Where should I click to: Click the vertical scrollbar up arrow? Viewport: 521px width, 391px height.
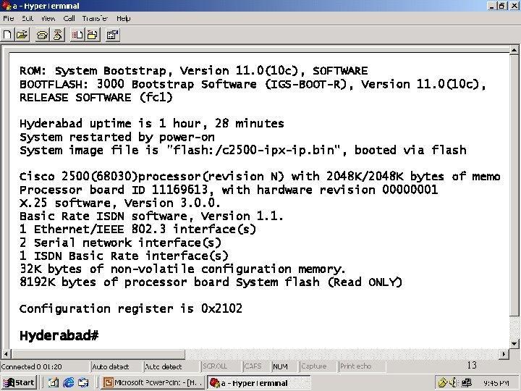(x=514, y=50)
